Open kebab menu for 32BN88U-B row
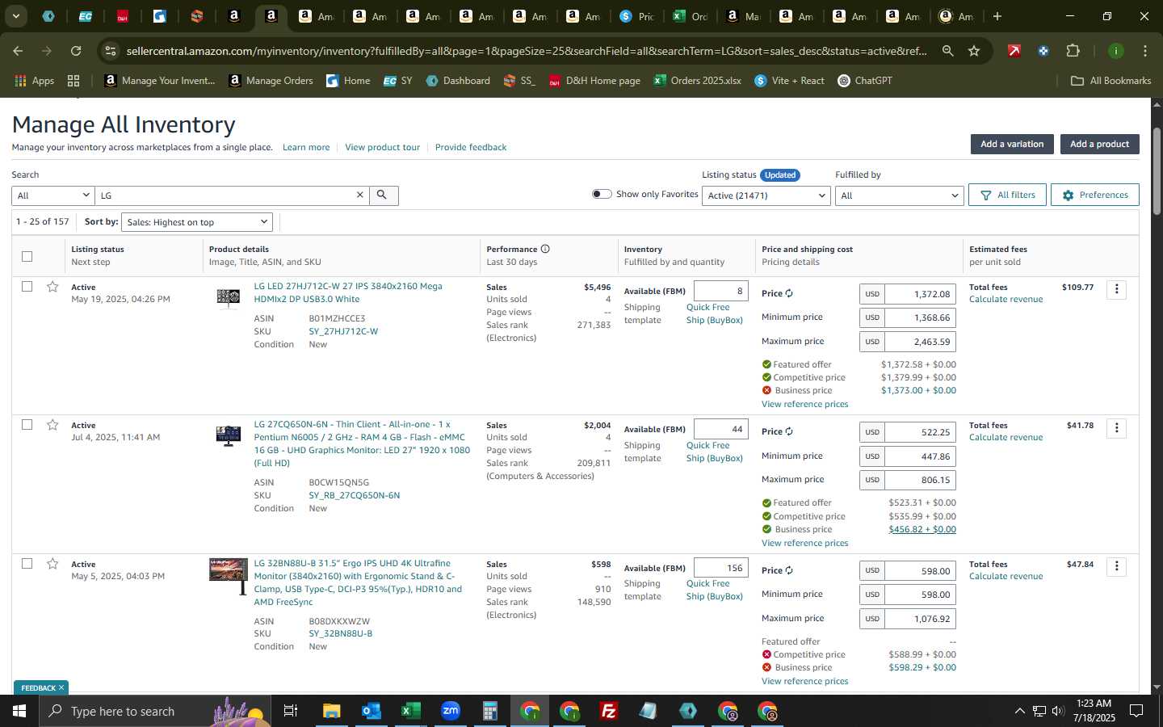 tap(1116, 566)
